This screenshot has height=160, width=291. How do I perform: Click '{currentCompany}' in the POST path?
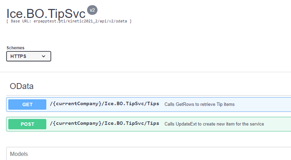(x=77, y=123)
